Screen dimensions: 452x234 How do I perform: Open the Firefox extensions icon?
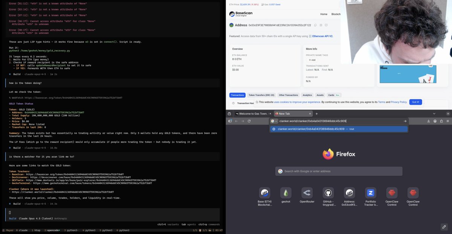tap(441, 121)
